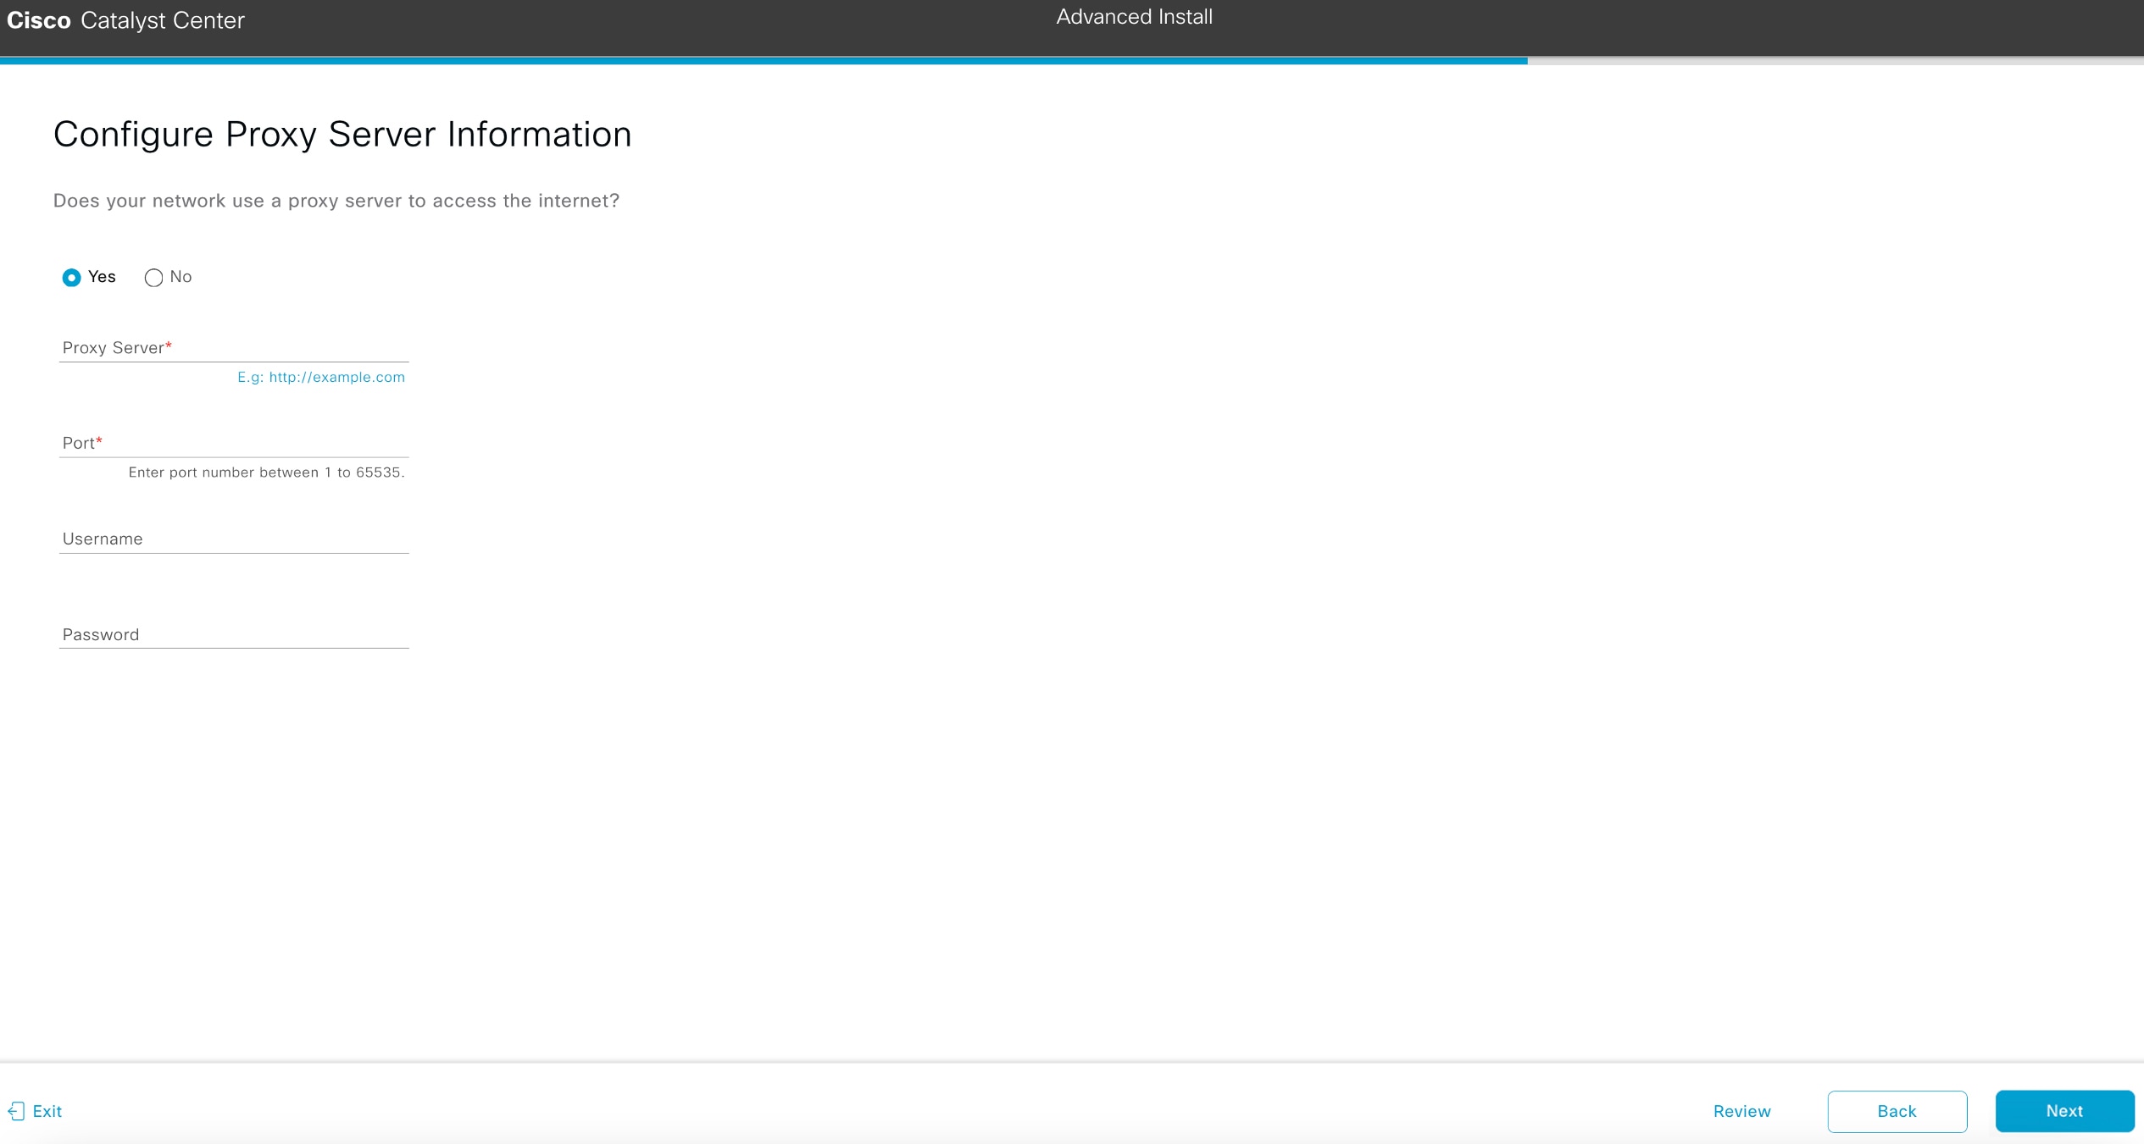Click the Cisco Catalyst Center logo
This screenshot has width=2144, height=1144.
[124, 20]
